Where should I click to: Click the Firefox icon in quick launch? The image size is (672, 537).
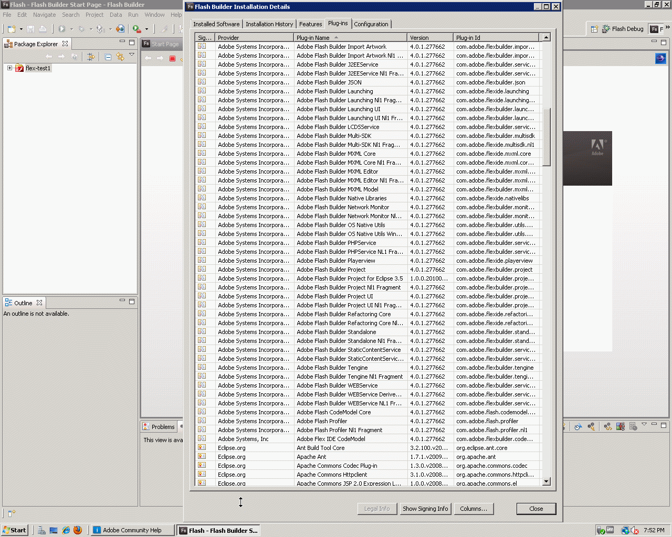78,530
